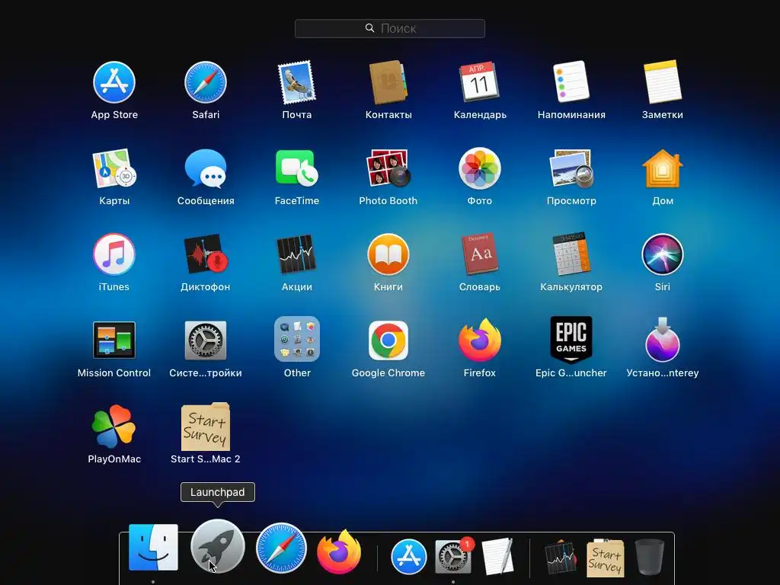Launch the Дом home app
This screenshot has width=780, height=585.
(x=663, y=168)
